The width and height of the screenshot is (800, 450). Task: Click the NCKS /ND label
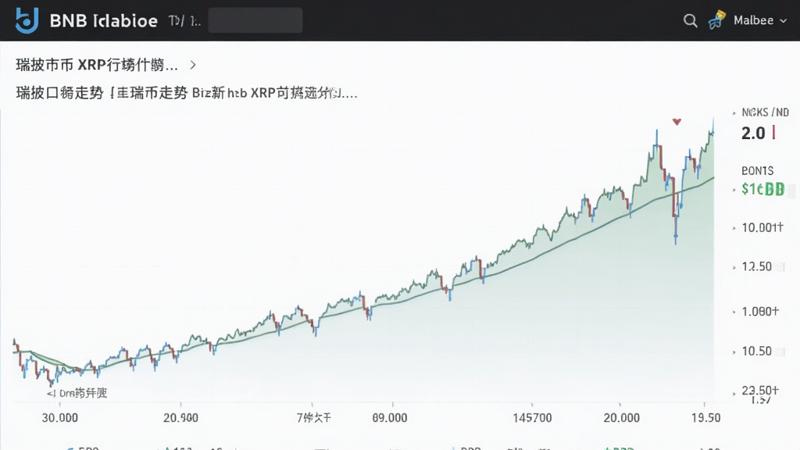tap(766, 112)
